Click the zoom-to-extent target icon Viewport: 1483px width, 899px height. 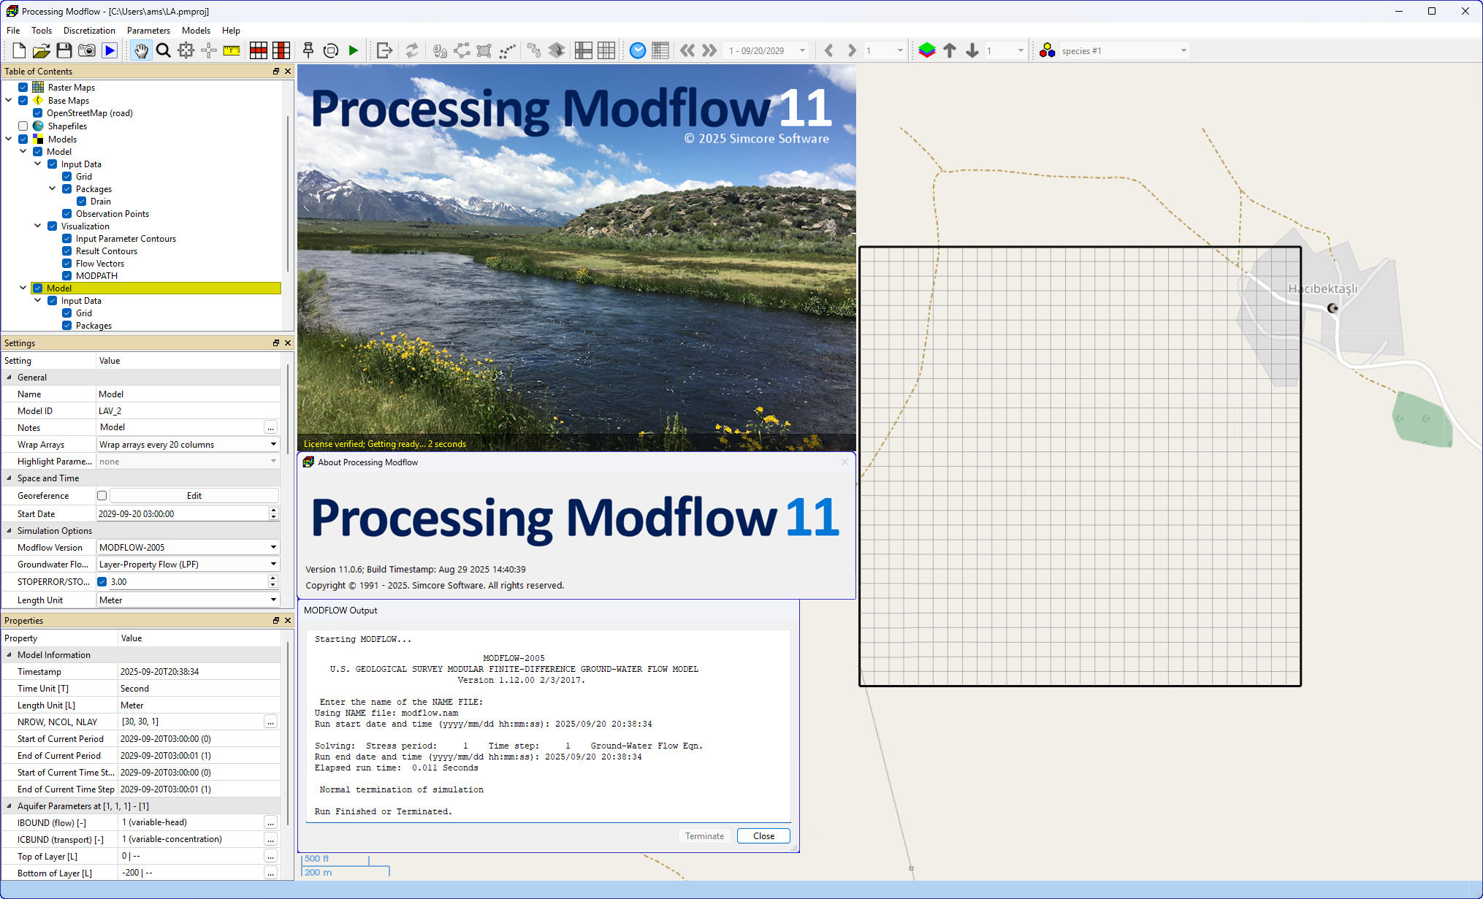[x=186, y=50]
